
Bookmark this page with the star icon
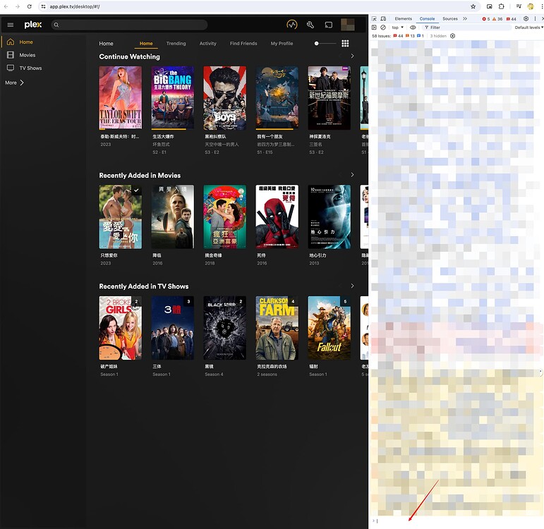coord(473,6)
